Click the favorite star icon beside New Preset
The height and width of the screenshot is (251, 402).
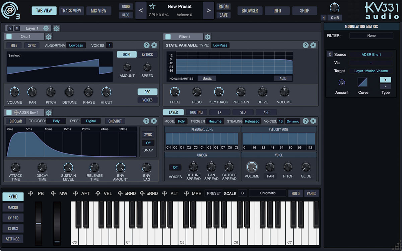(x=152, y=6)
